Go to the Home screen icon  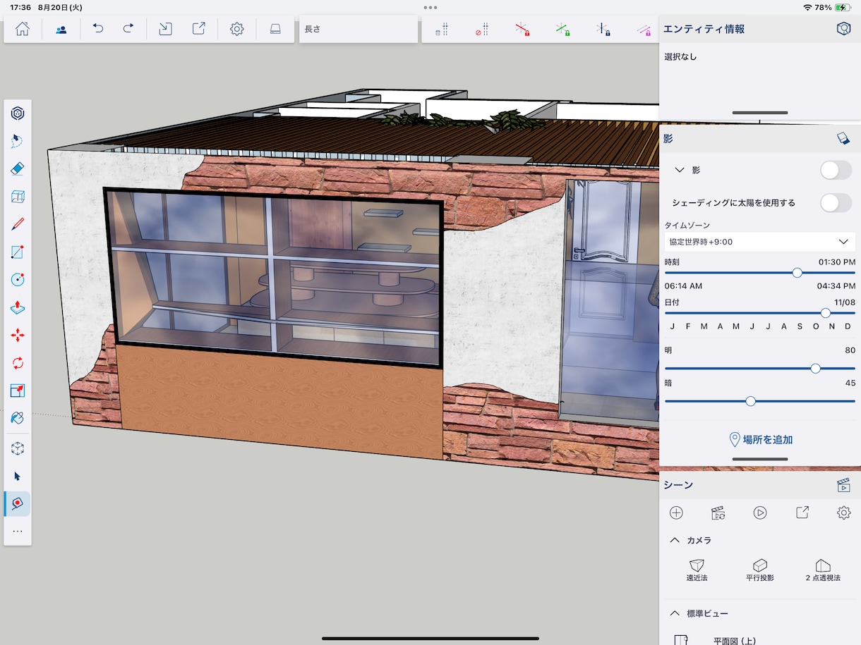(x=23, y=29)
